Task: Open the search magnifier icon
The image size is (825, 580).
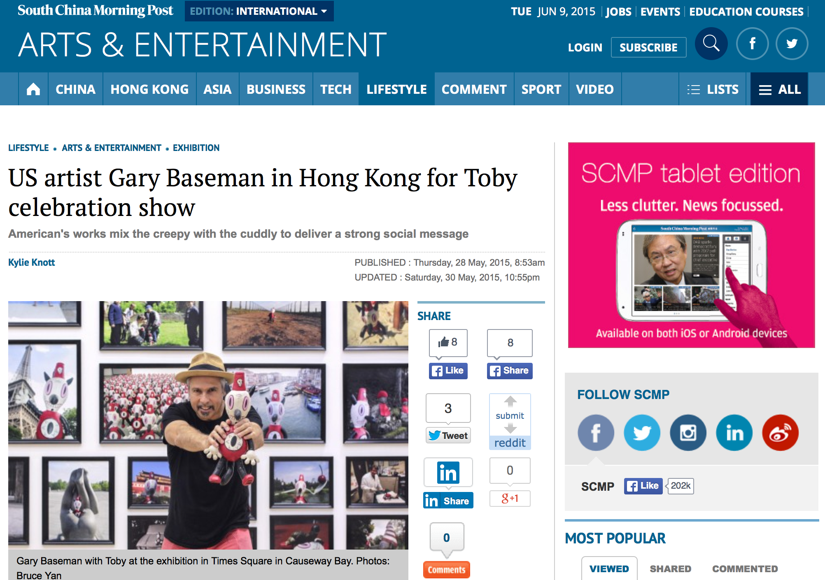Action: click(711, 44)
